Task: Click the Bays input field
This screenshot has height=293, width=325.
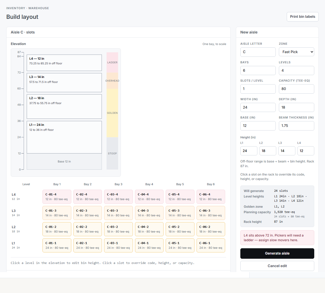Action: (258, 70)
